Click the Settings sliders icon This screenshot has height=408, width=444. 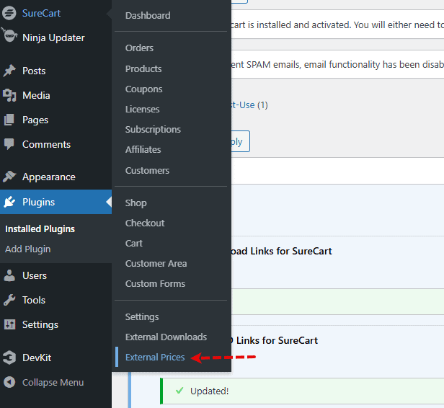[9, 324]
